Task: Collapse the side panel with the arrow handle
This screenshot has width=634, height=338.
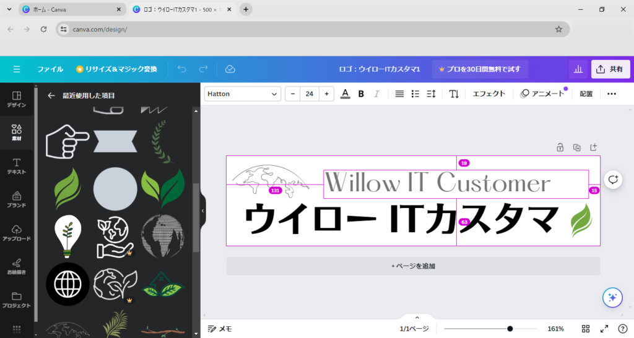Action: (x=202, y=210)
